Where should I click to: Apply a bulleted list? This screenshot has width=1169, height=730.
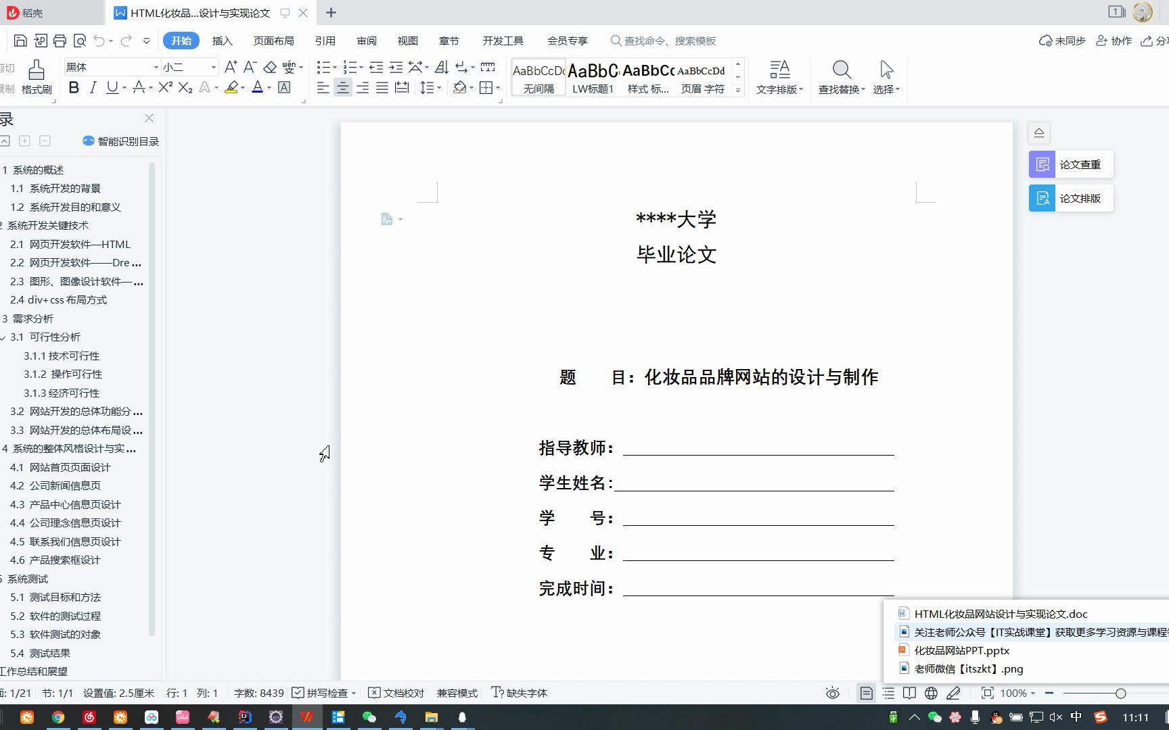click(324, 66)
